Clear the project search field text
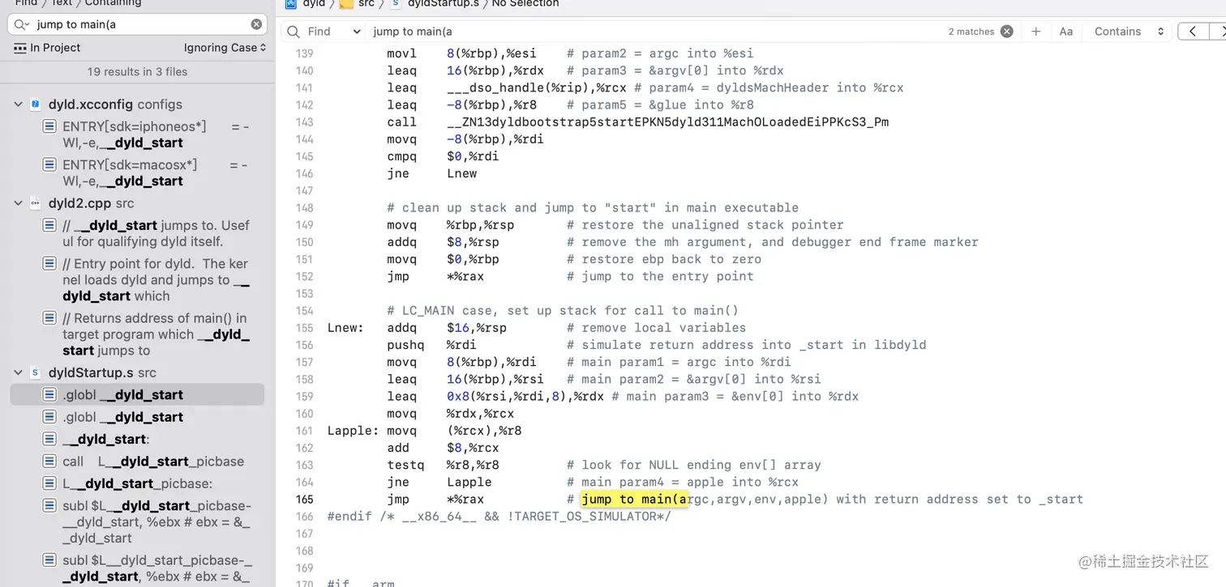The width and height of the screenshot is (1226, 587). 256,24
